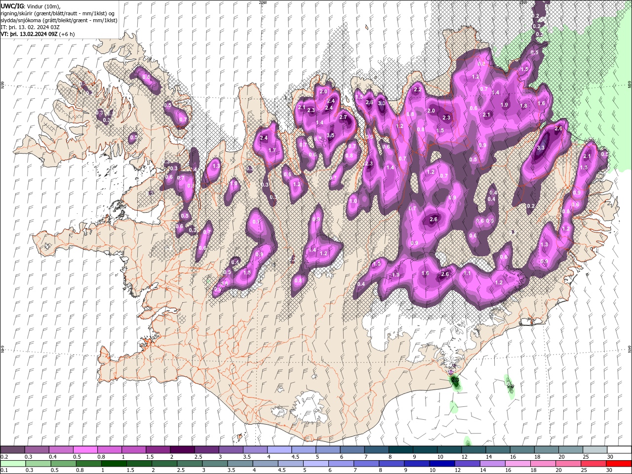This screenshot has height=474, width=632.
Task: Select the deep blue swatch at 10 in lower legend
Action: [x=441, y=464]
